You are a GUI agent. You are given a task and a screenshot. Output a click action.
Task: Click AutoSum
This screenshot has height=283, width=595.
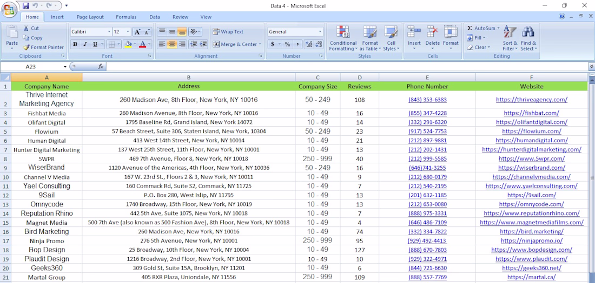tap(481, 29)
